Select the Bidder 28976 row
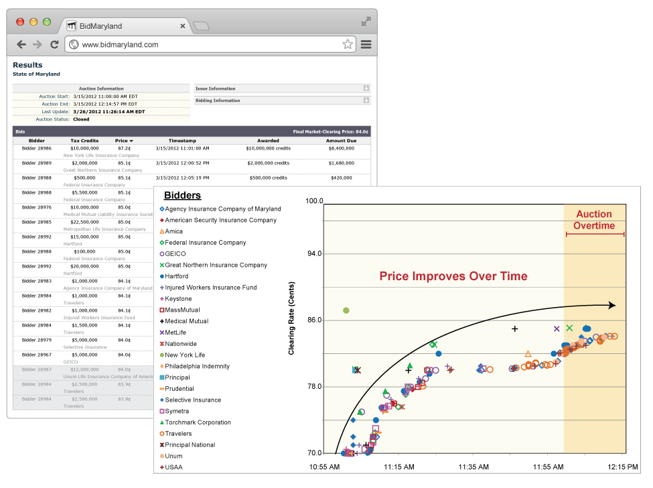Image resolution: width=653 pixels, height=488 pixels. click(83, 210)
